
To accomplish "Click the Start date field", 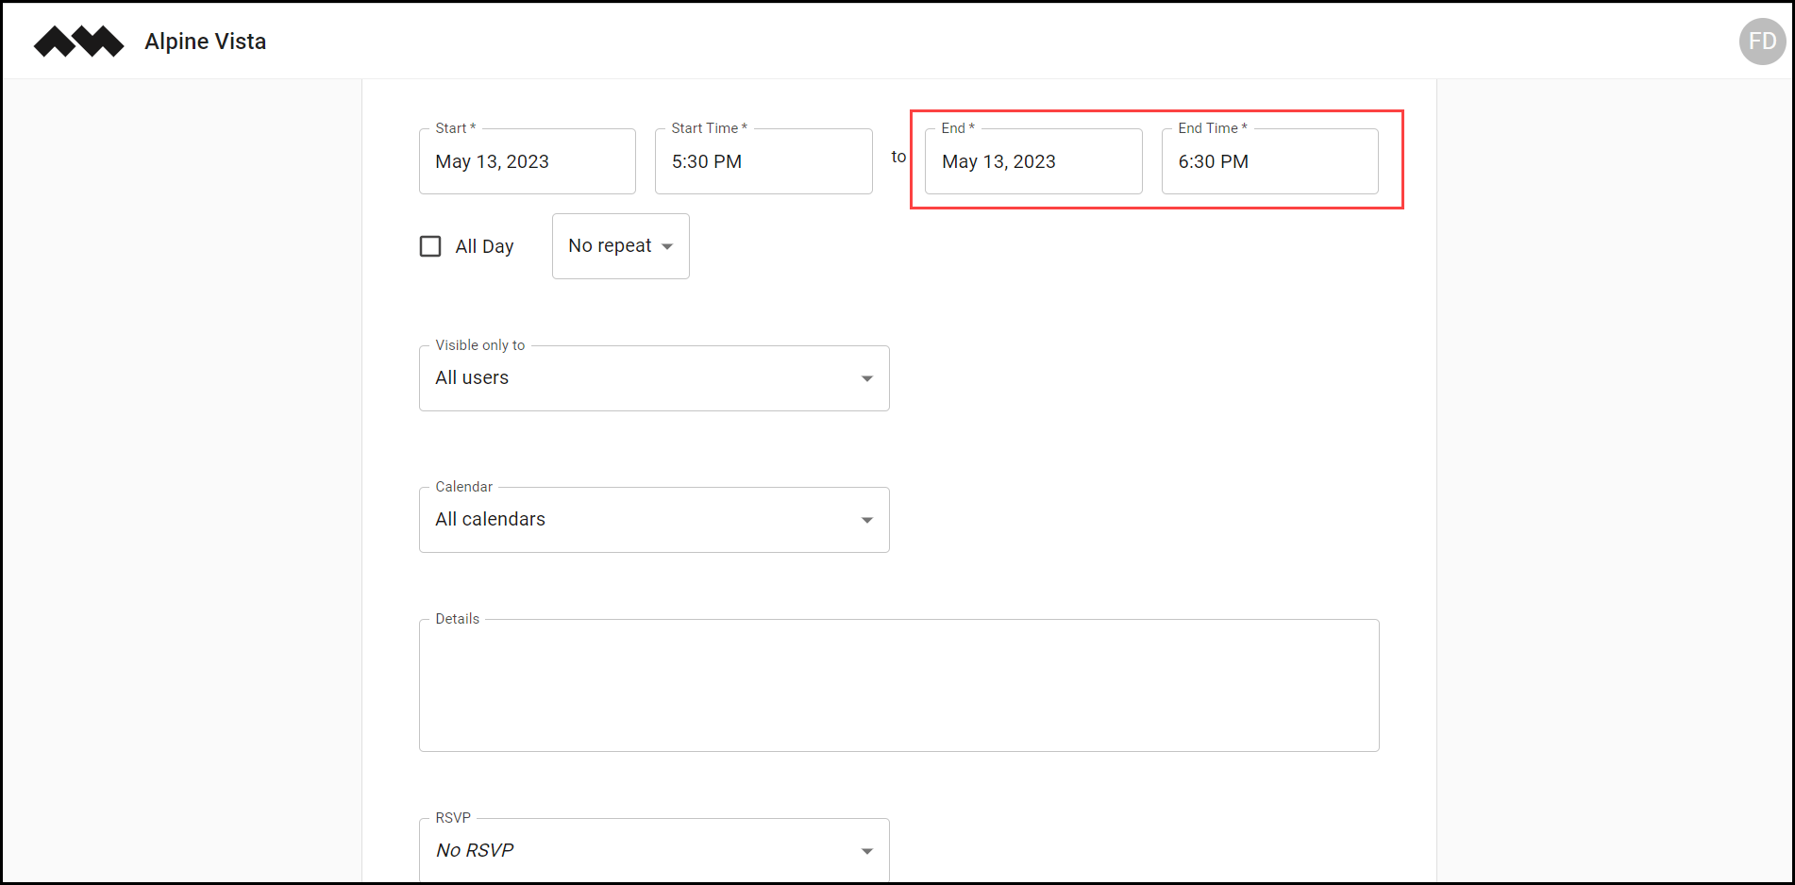I will (528, 161).
